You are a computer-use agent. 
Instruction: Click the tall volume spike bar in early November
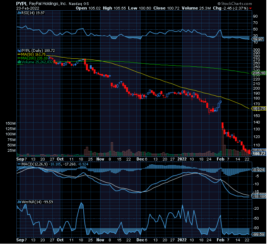(112, 149)
